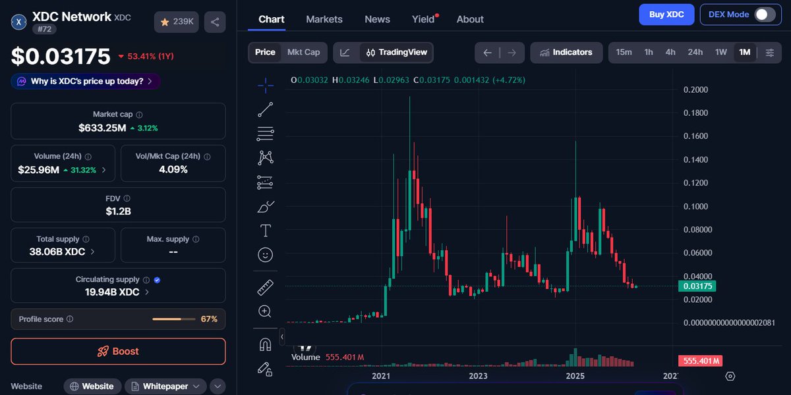Open the News tab

(377, 19)
